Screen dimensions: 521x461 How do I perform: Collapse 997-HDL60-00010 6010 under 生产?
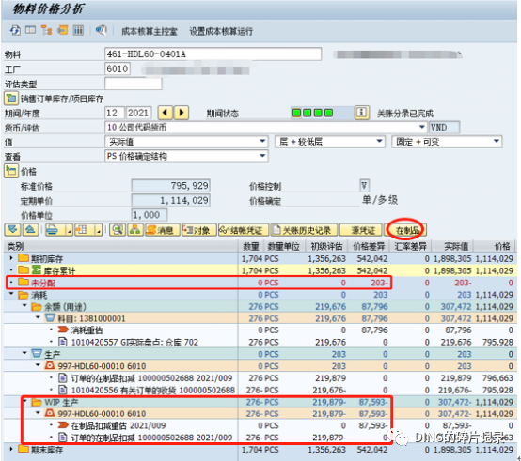coord(38,365)
